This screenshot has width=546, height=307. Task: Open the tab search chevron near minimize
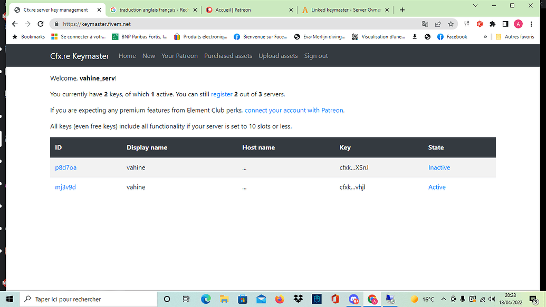coord(474,5)
